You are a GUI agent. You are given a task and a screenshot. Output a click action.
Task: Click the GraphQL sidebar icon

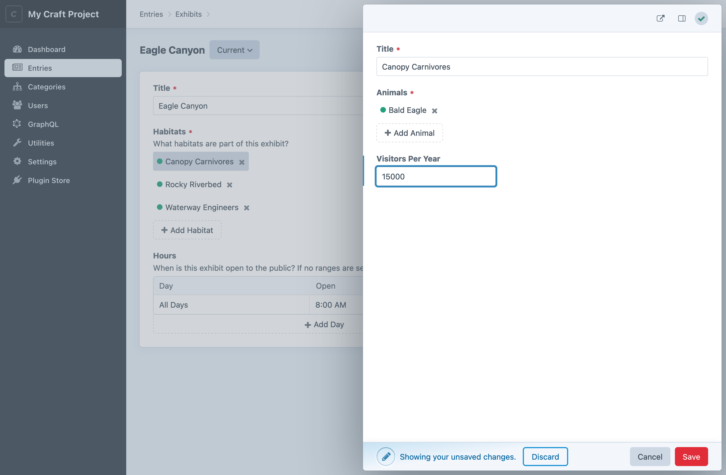coord(18,123)
